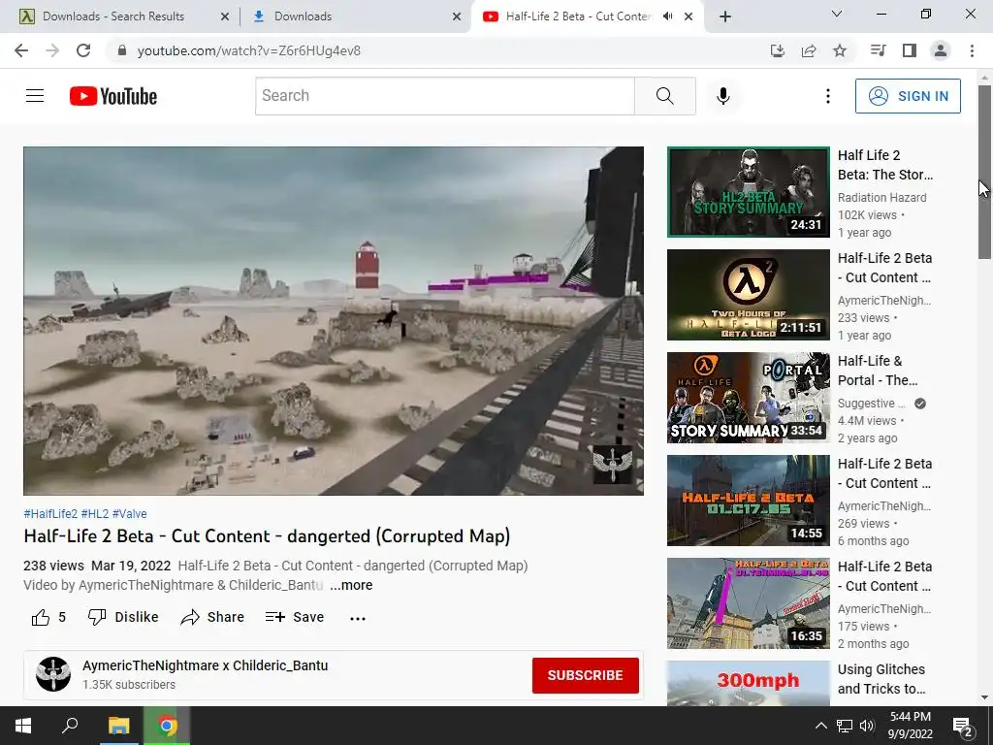Image resolution: width=993 pixels, height=745 pixels.
Task: Open Windows taskbar search
Action: tap(70, 726)
